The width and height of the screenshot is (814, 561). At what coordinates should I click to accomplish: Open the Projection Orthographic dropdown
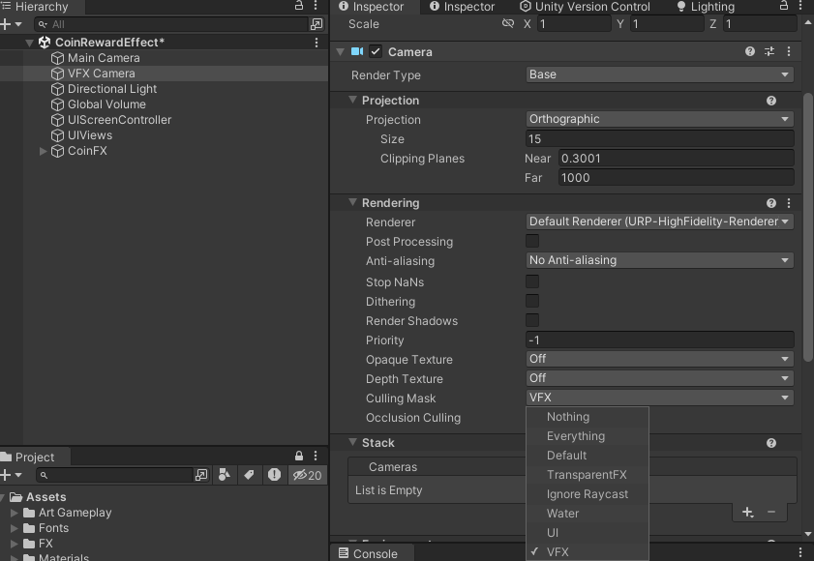659,119
